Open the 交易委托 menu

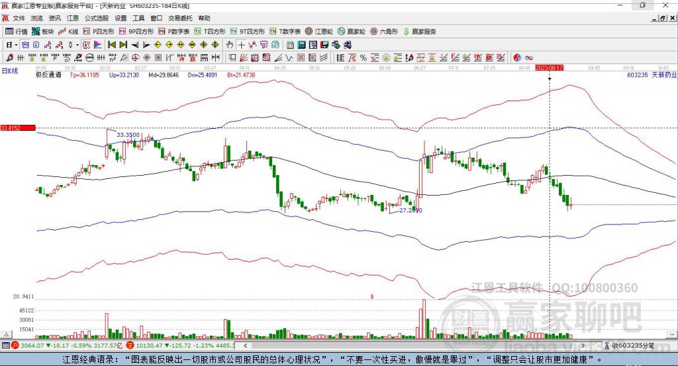pos(180,18)
